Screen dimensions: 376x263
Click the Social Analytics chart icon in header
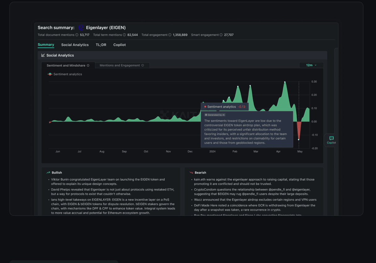[43, 55]
